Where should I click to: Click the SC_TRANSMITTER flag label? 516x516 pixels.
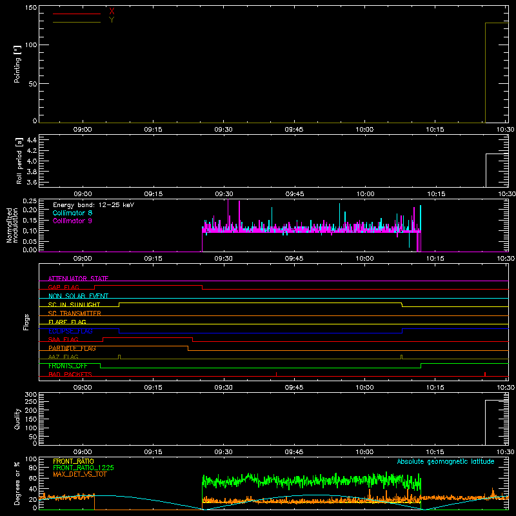click(x=74, y=313)
